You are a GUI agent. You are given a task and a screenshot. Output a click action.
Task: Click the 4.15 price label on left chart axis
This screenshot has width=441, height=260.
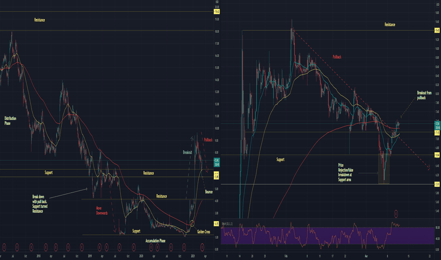pos(217,224)
